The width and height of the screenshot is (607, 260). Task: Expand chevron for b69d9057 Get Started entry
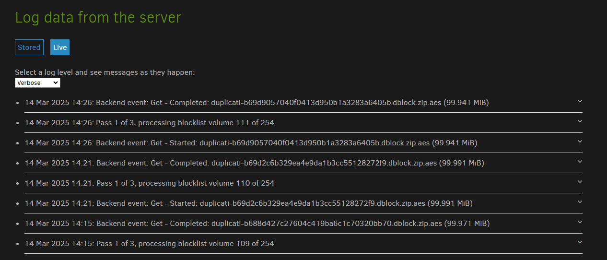click(580, 142)
